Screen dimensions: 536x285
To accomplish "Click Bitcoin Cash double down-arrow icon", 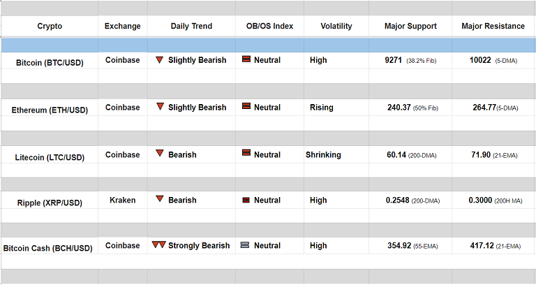I will point(158,245).
